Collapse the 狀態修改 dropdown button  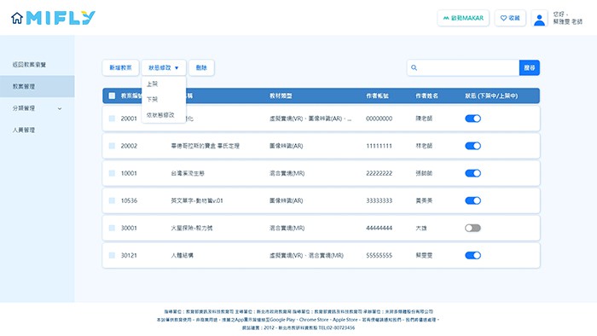(x=164, y=67)
